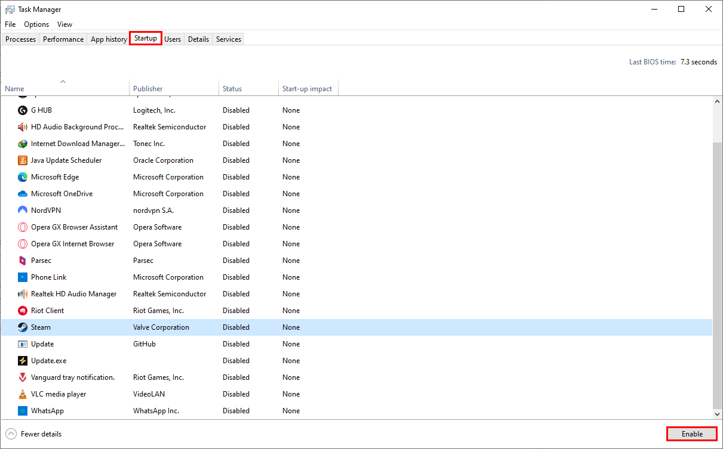This screenshot has width=723, height=449.
Task: Click the vertical scrollbar thumb
Action: tap(718, 275)
